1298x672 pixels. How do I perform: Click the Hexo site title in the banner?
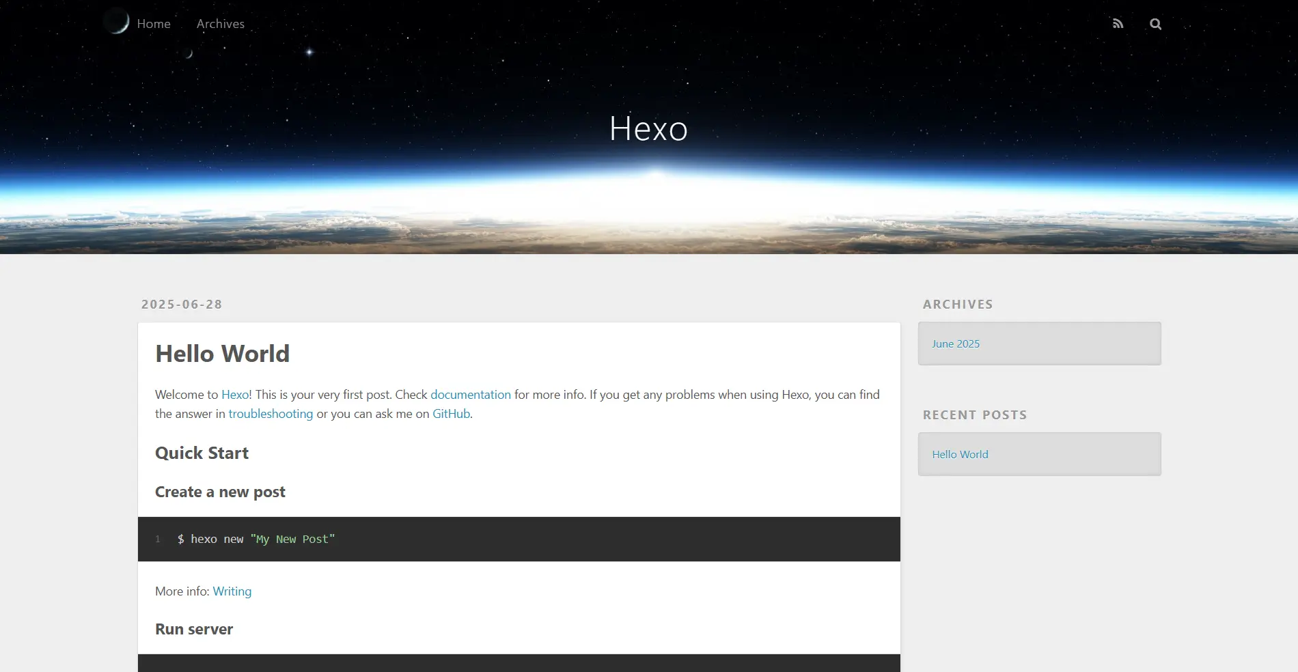[x=648, y=128]
